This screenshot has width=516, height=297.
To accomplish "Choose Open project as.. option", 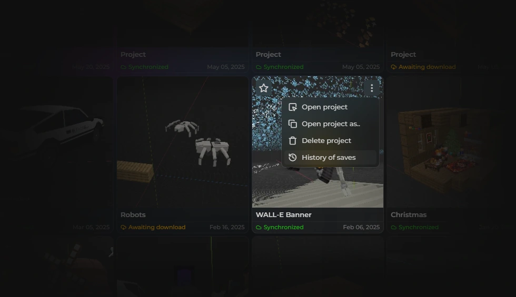I will coord(330,124).
